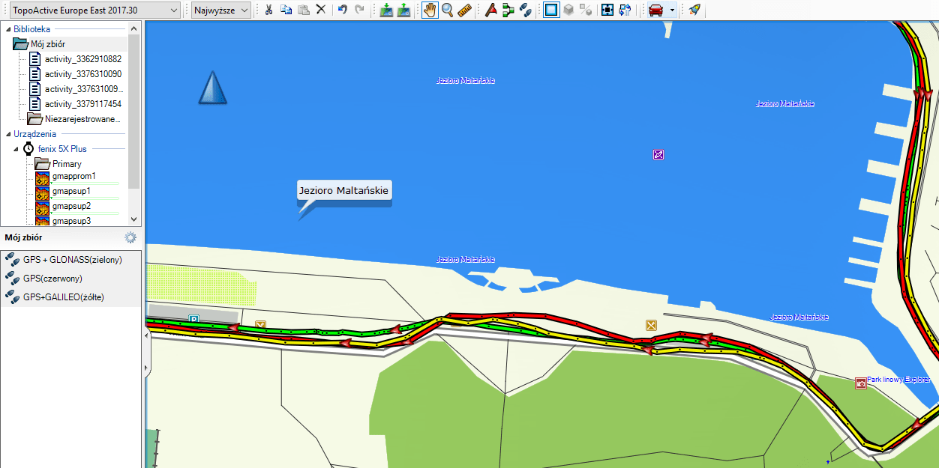Click the Send to Device icon
Viewport: 939px width, 468px height.
click(x=386, y=10)
